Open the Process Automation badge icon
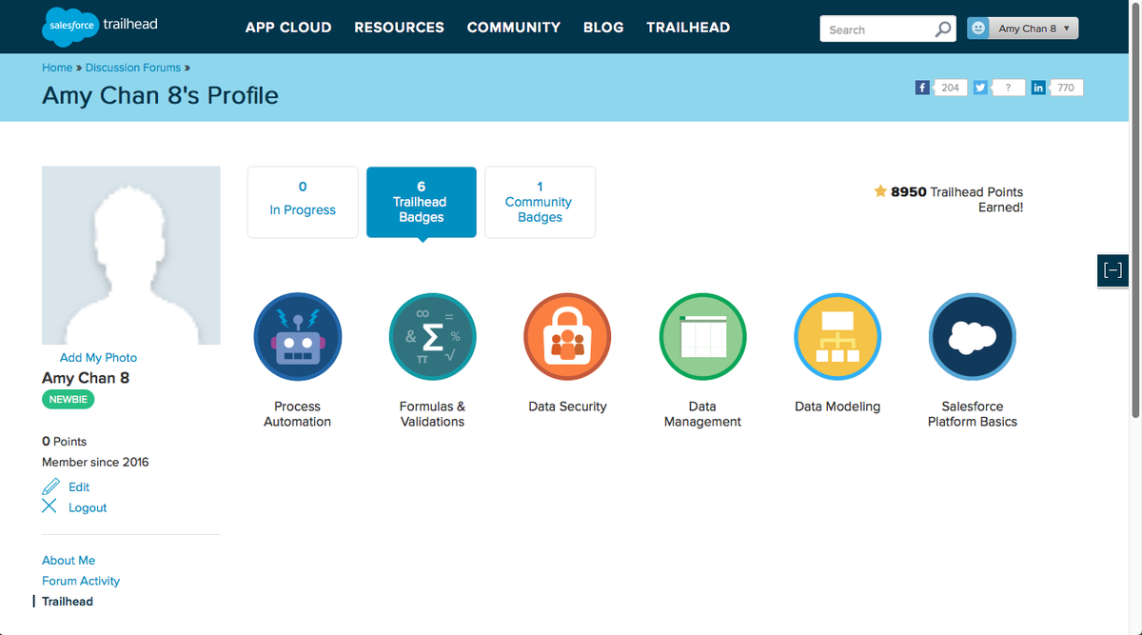The image size is (1142, 635). pos(297,336)
